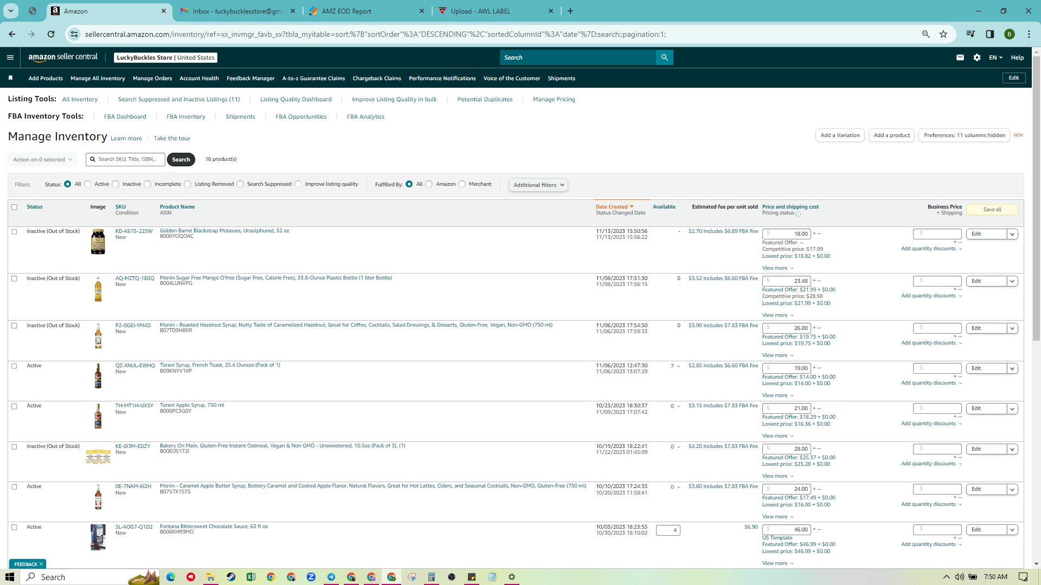This screenshot has height=585, width=1041.
Task: Check the Golden Barrel Blackstrap Molasses row
Action: pos(15,232)
